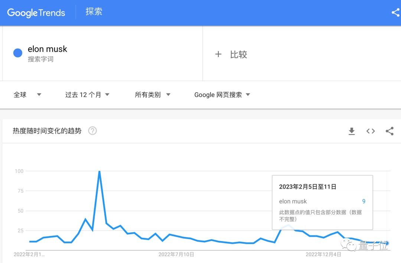Click the 2022年12月4日 axis label
The width and height of the screenshot is (401, 263).
tap(323, 254)
